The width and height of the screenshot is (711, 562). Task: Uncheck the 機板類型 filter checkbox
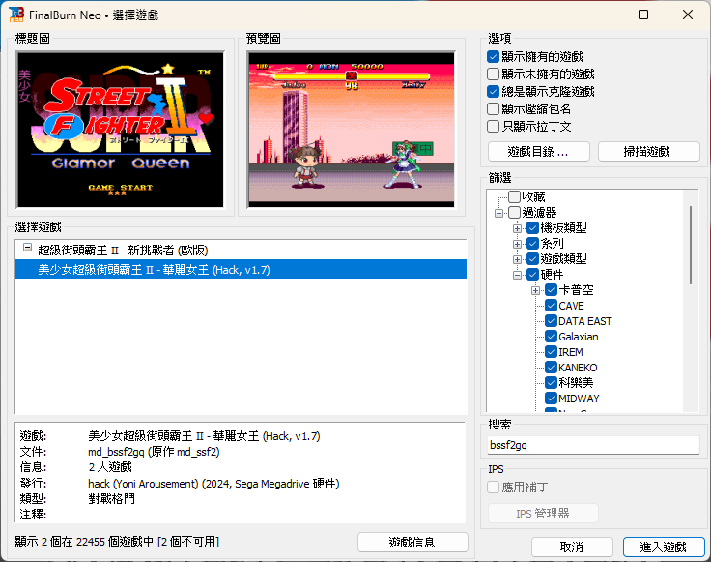(533, 228)
